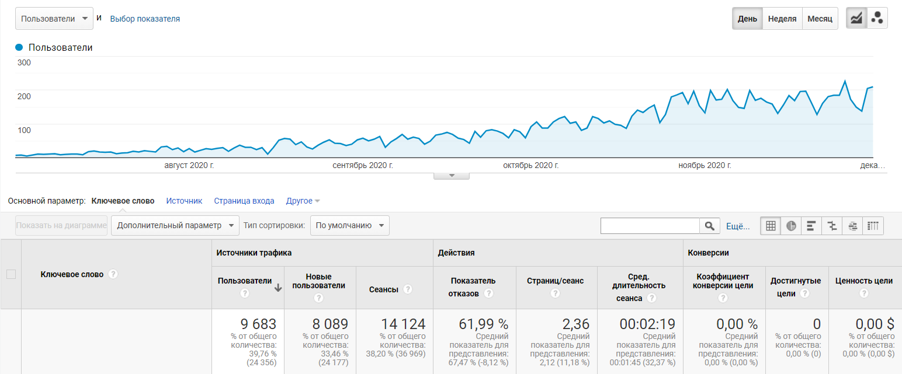Switch to line chart view

[856, 18]
